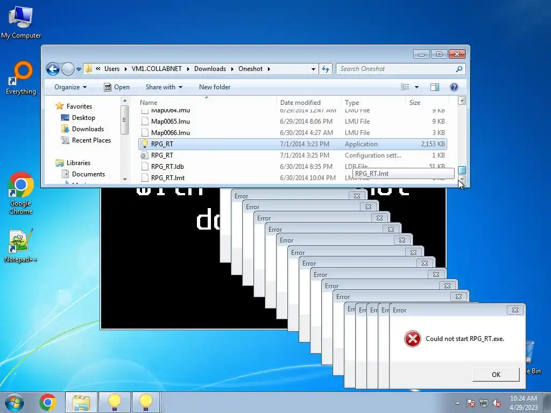Image resolution: width=551 pixels, height=413 pixels.
Task: Click Users in the address breadcrumb
Action: [x=112, y=69]
